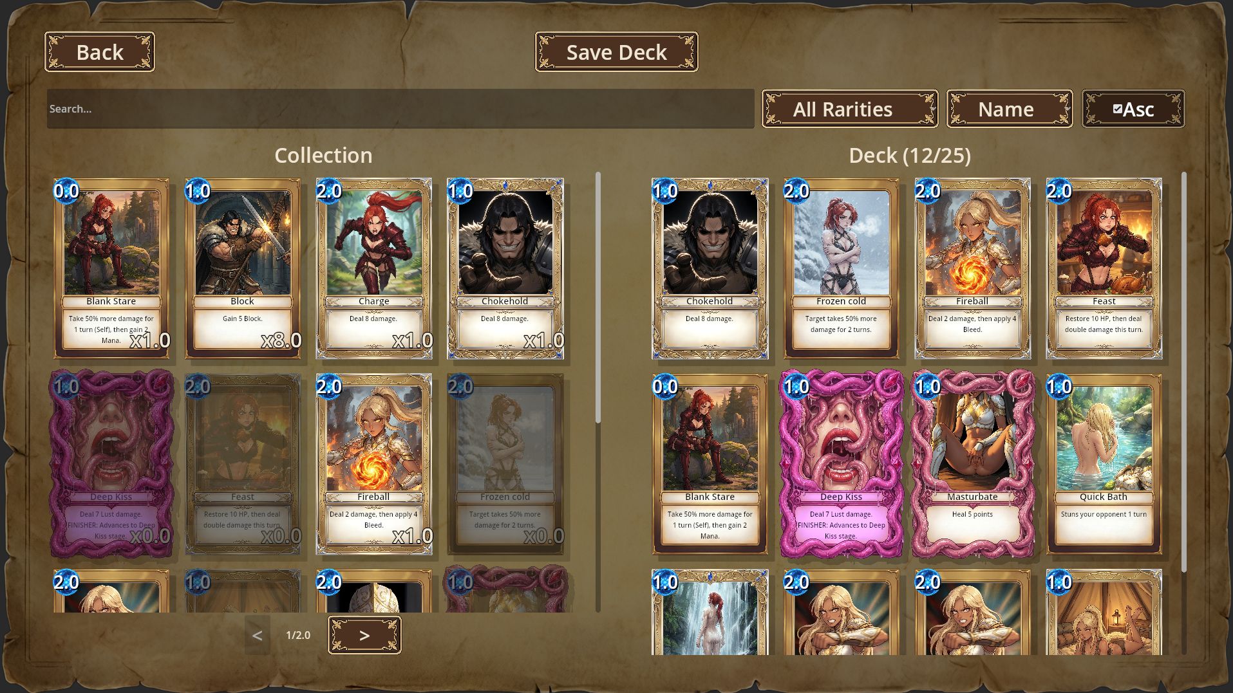Select the Feast card in the deck
The height and width of the screenshot is (693, 1233).
pos(1104,268)
